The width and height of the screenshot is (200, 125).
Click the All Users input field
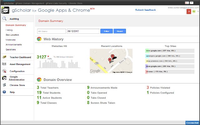coord(52,31)
